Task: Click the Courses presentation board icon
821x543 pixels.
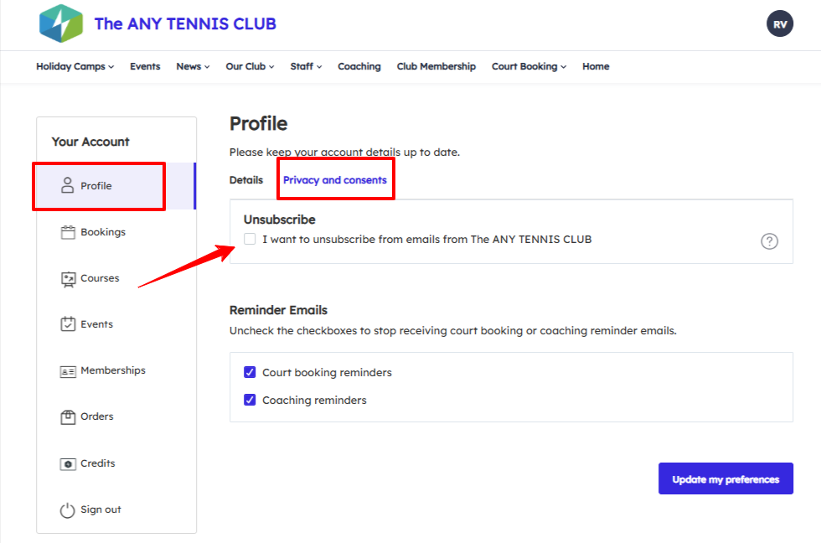Action: [x=68, y=279]
